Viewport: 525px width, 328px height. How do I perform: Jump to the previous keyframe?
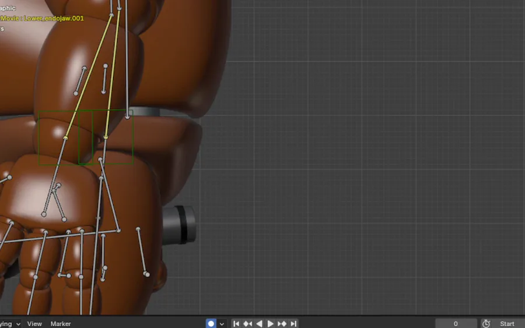[x=248, y=323]
